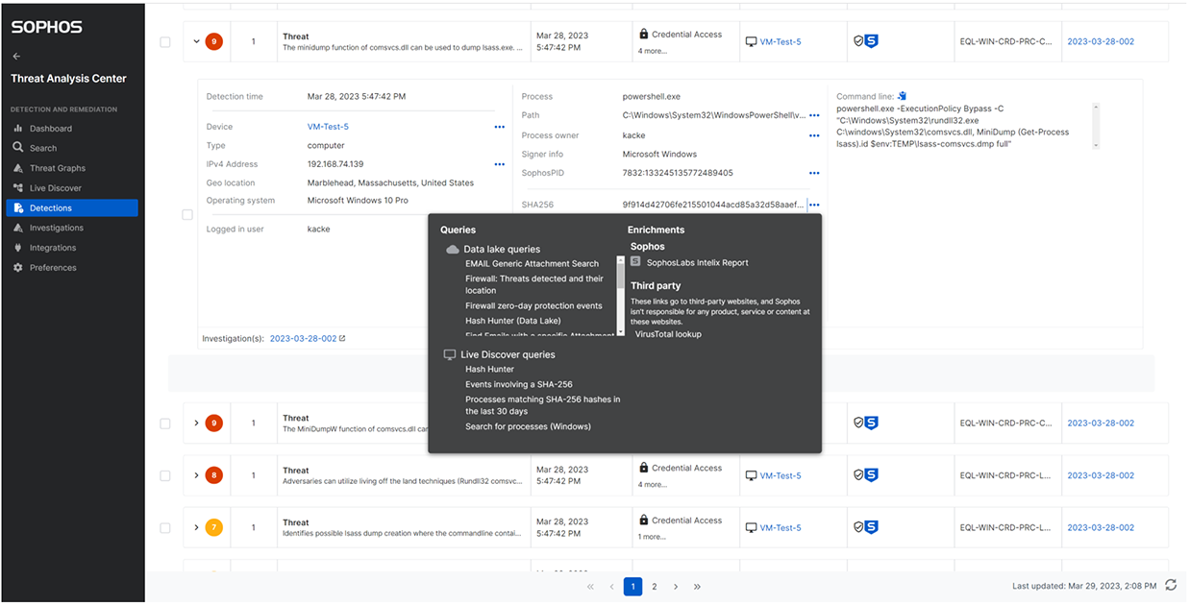Screen dimensions: 1190x605
Task: Open VM-Test-5 link in living off the land row
Action: [x=780, y=475]
